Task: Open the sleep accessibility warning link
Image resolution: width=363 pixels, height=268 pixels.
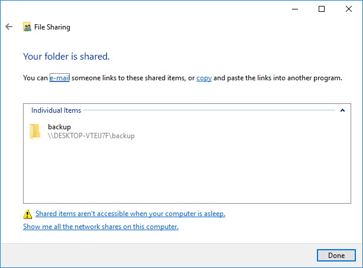Action: pos(130,214)
